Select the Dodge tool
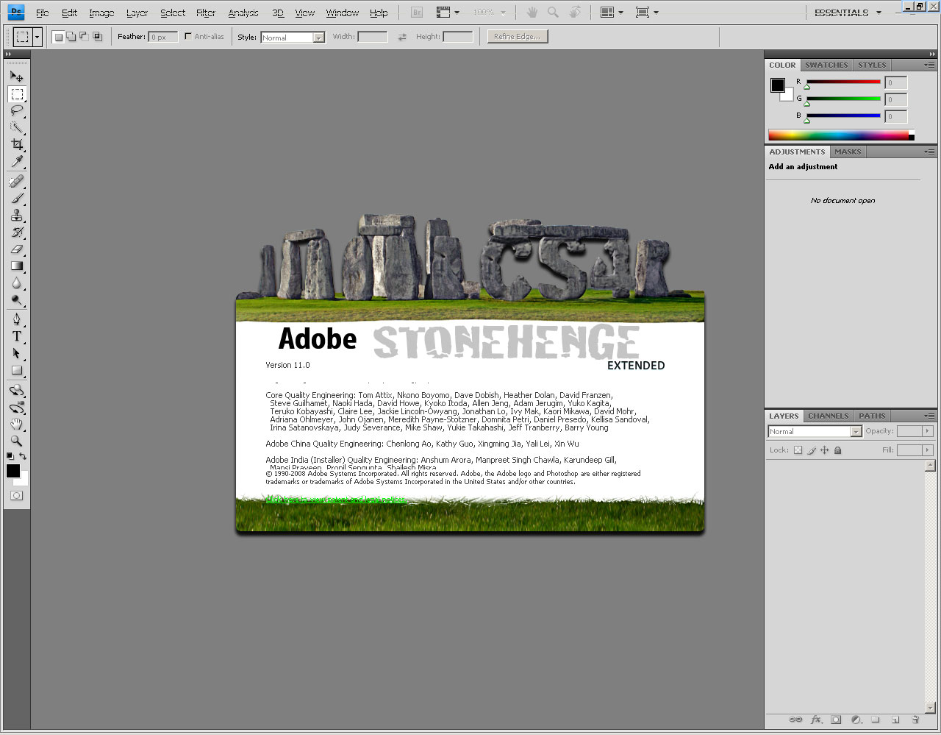The image size is (941, 735). [x=16, y=299]
